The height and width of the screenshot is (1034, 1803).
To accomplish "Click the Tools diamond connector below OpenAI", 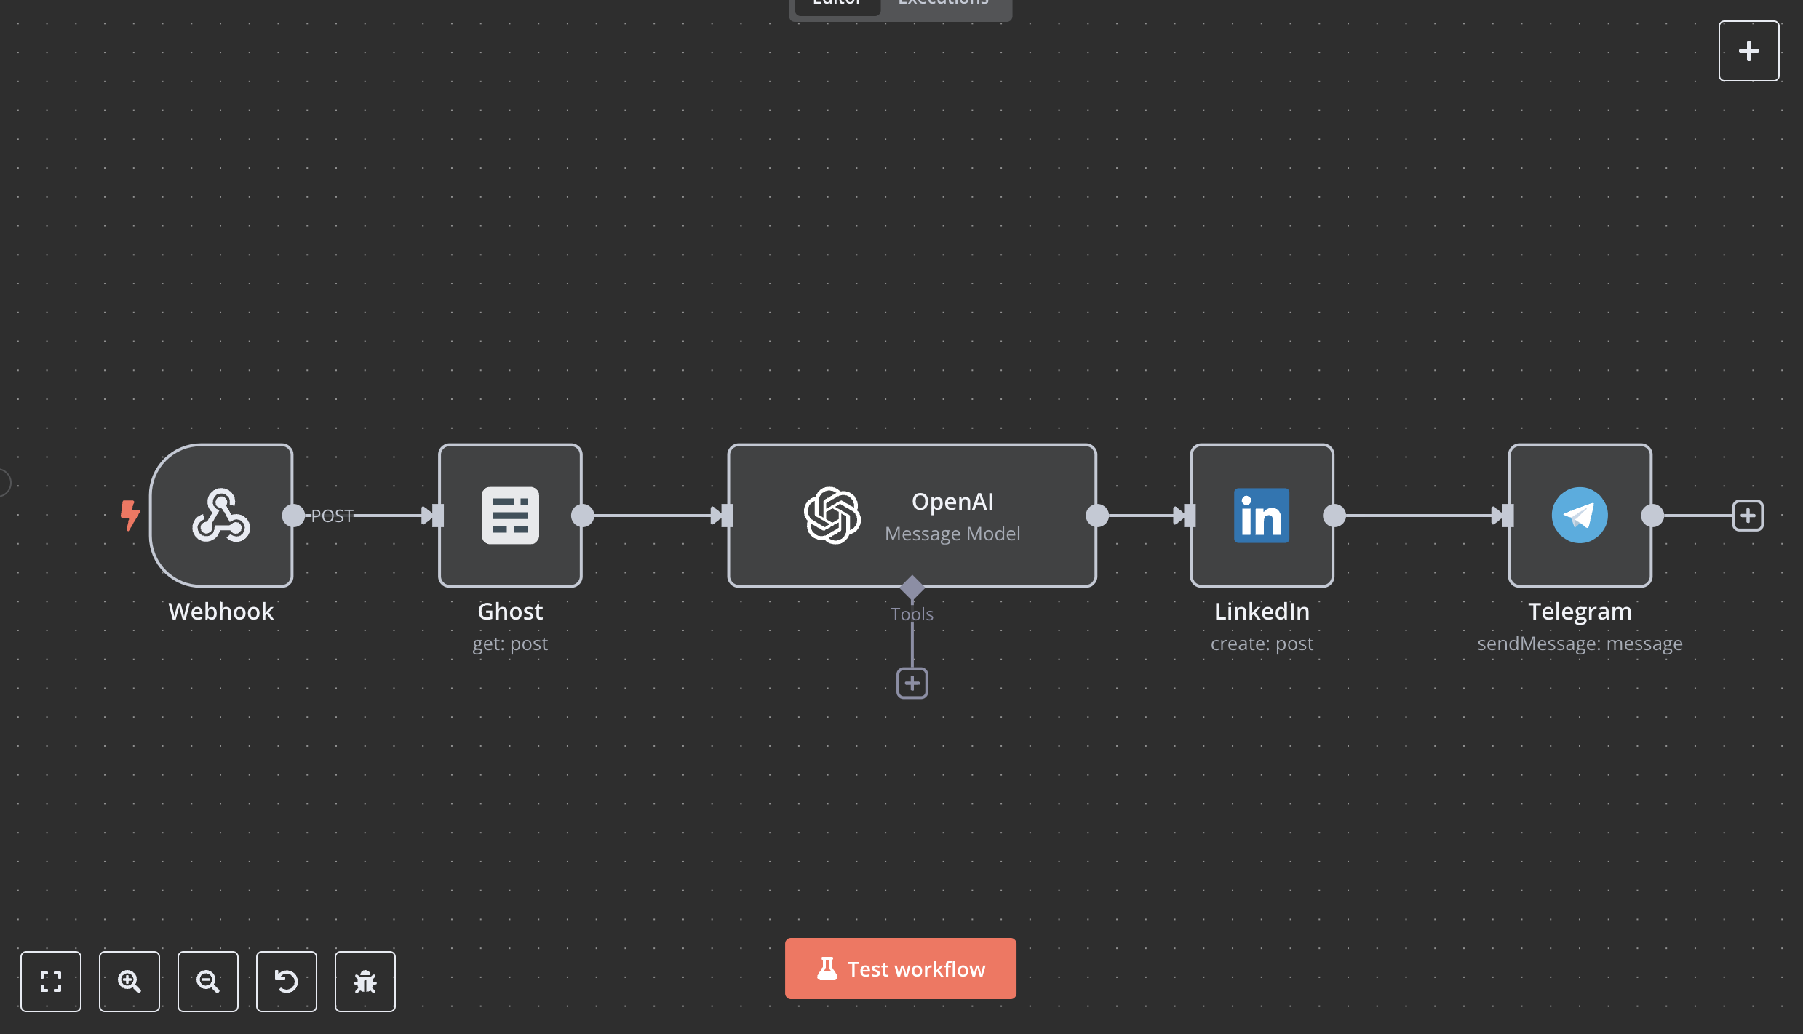I will click(x=912, y=588).
